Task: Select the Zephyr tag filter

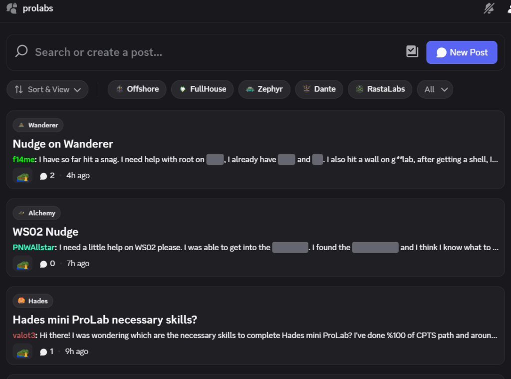Action: coord(264,89)
